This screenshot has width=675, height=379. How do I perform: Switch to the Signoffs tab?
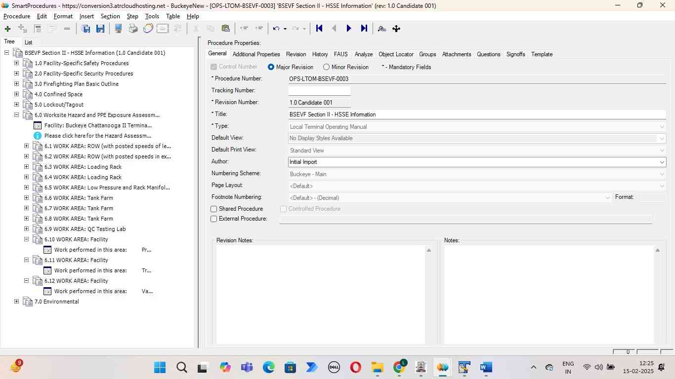(516, 54)
